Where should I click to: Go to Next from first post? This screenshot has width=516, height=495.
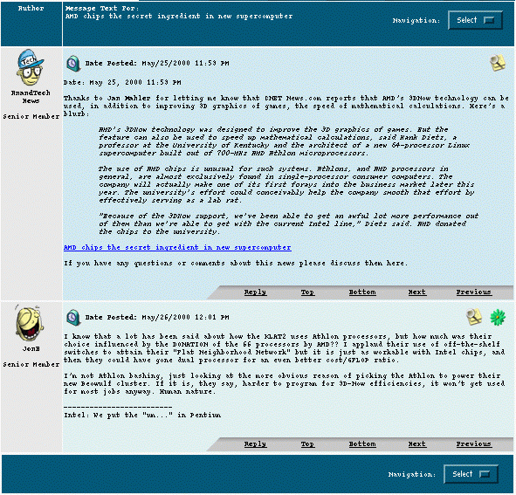[417, 292]
